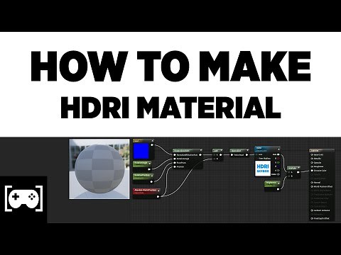The width and height of the screenshot is (341, 255).
Task: Click the Pivot Point input pin on RotateAboutAxis
Action: (175, 163)
